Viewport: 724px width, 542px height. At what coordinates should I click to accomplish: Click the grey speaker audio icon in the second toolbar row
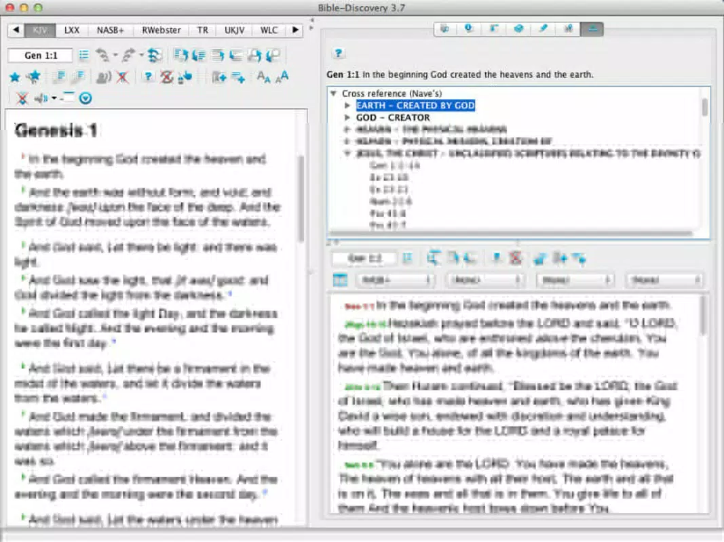point(103,77)
